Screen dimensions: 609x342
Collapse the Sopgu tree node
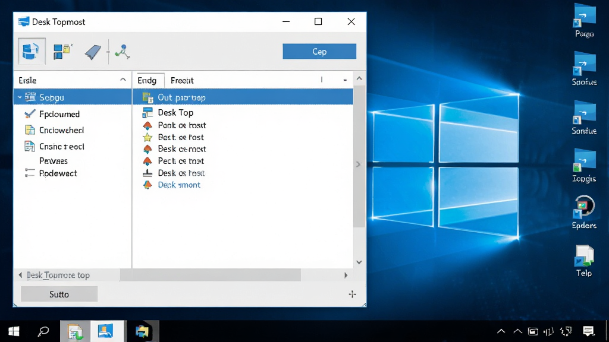pyautogui.click(x=20, y=97)
